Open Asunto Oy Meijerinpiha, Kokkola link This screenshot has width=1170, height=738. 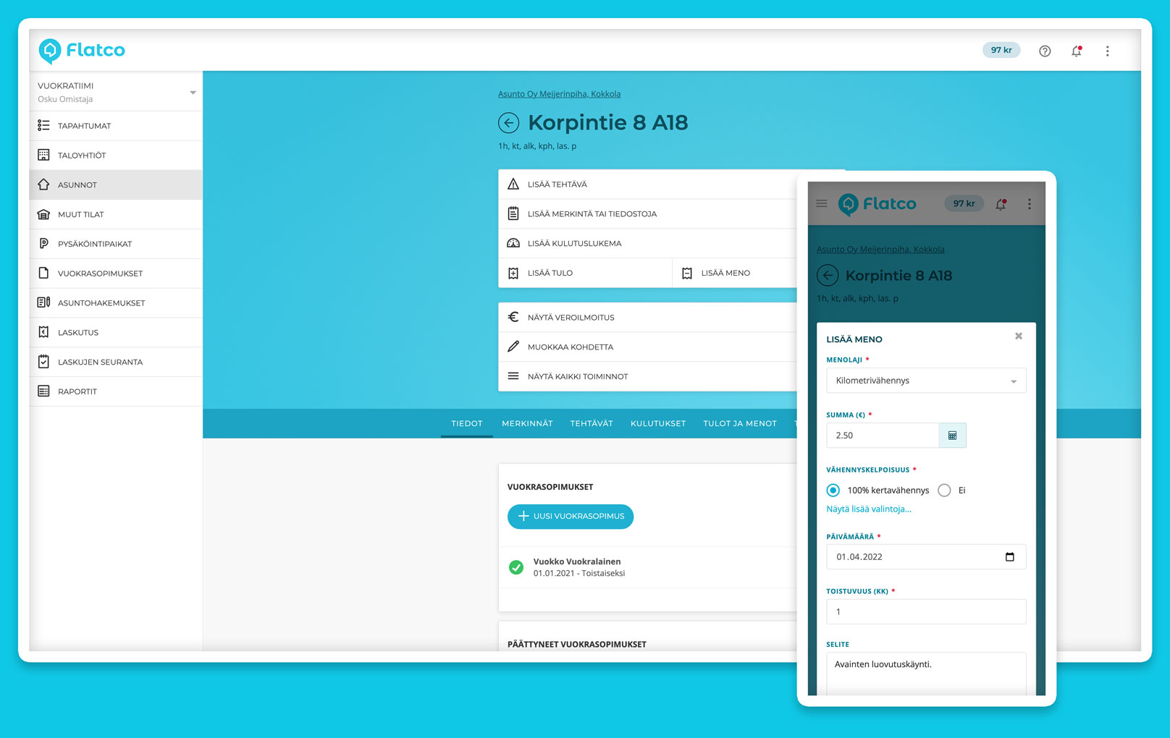pos(559,94)
